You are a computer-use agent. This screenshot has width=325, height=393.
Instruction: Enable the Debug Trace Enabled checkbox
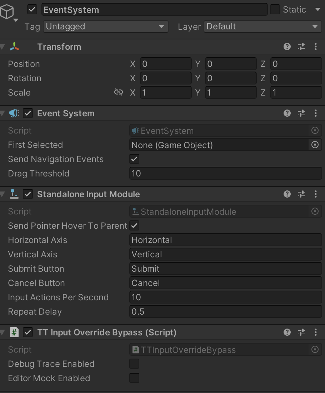pos(134,364)
